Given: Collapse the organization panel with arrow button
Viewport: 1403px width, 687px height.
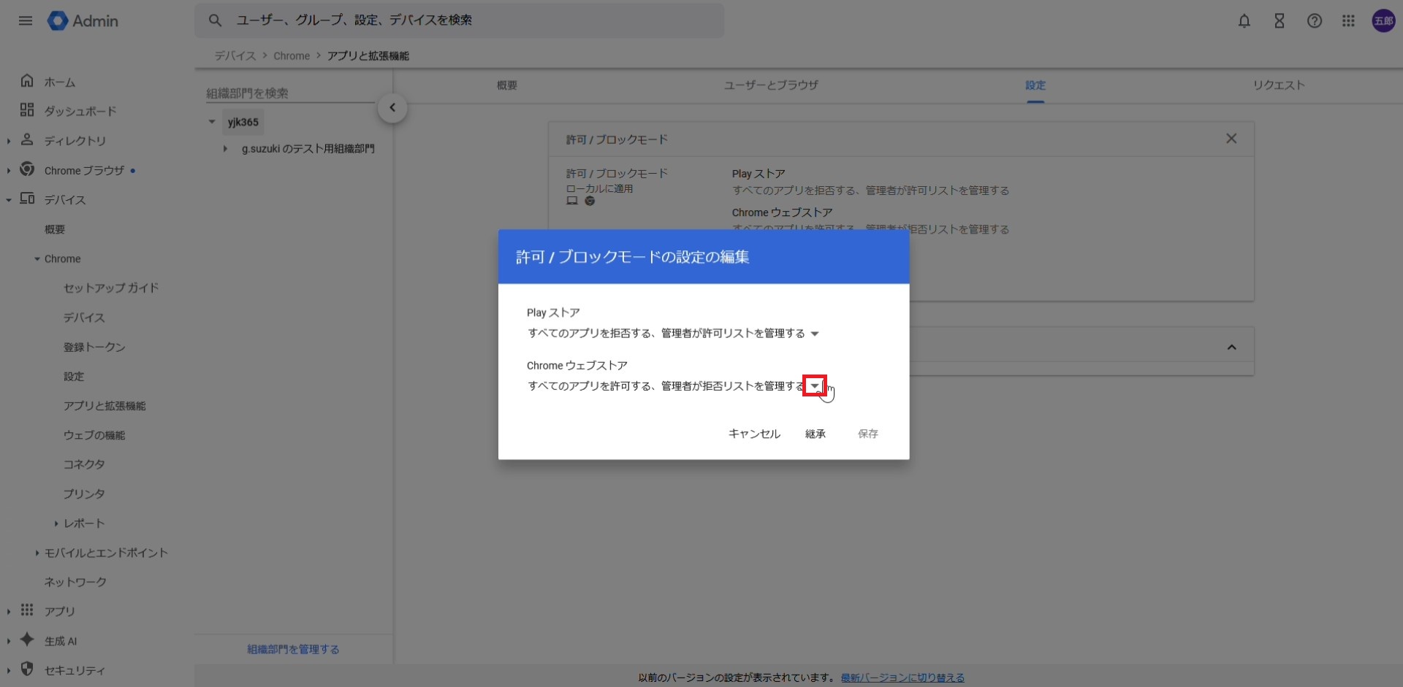Looking at the screenshot, I should [392, 108].
